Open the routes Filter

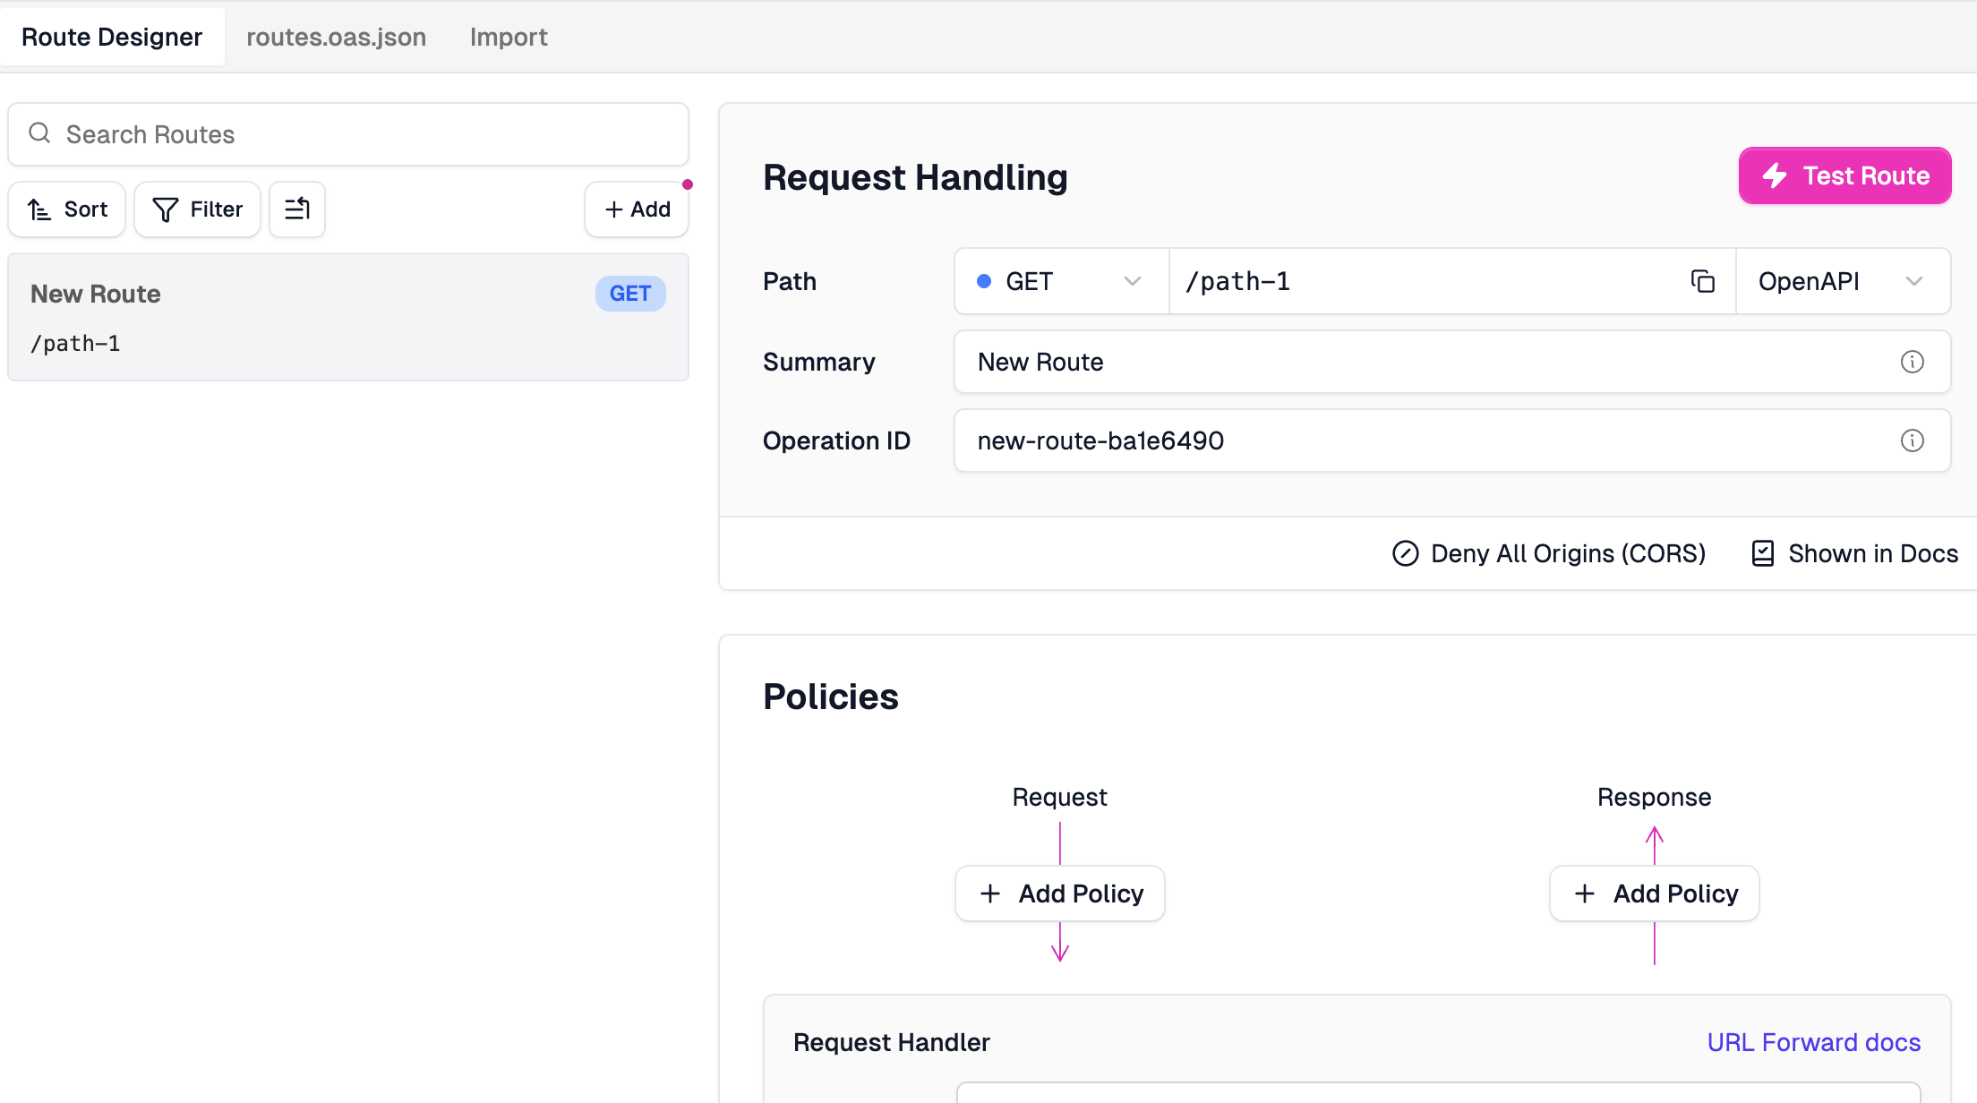[x=197, y=209]
